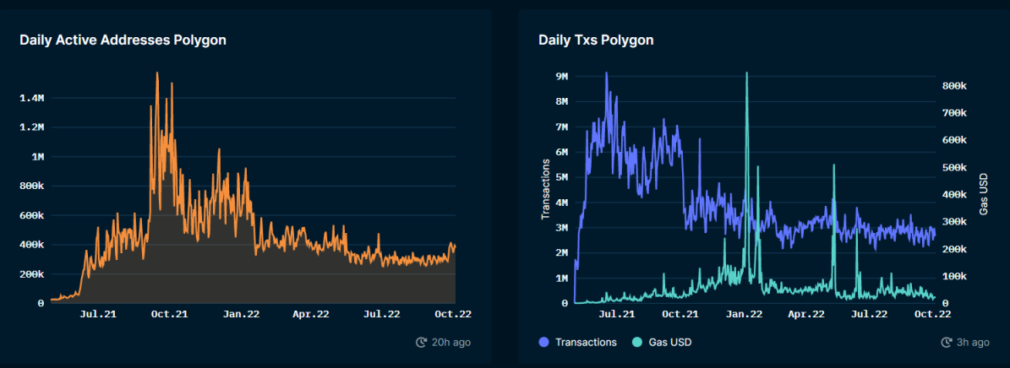Click the 6M transactions axis label
1010x368 pixels.
pyautogui.click(x=561, y=153)
